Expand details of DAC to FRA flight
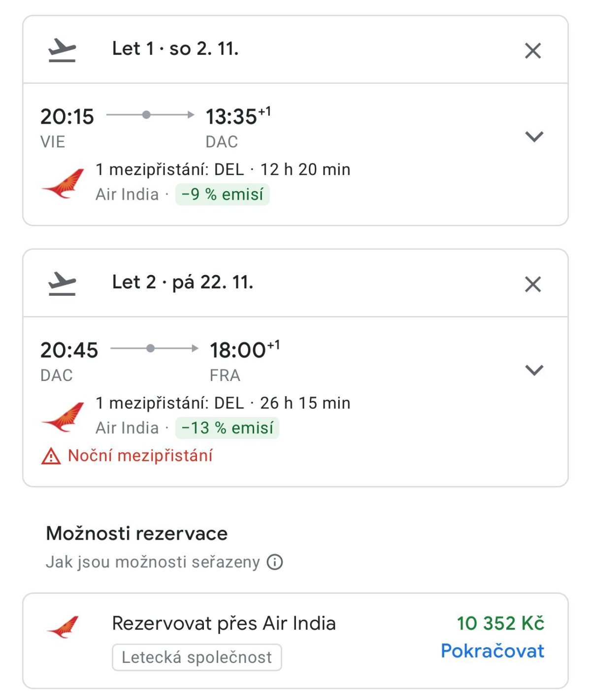 (534, 370)
